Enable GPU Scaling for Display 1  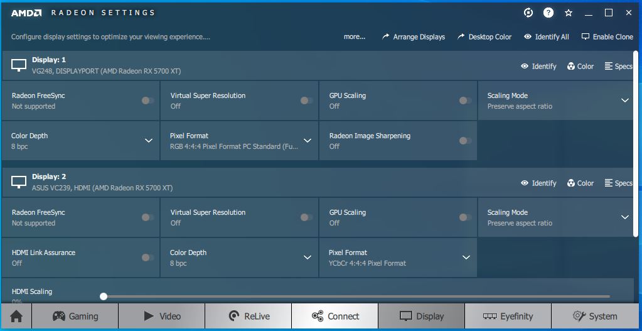click(x=465, y=100)
